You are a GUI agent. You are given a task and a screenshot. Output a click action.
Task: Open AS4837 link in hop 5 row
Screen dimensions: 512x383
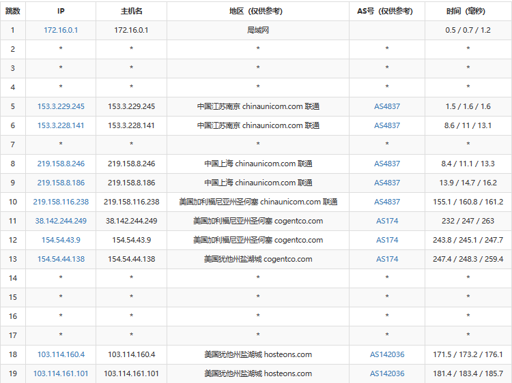[x=387, y=106]
